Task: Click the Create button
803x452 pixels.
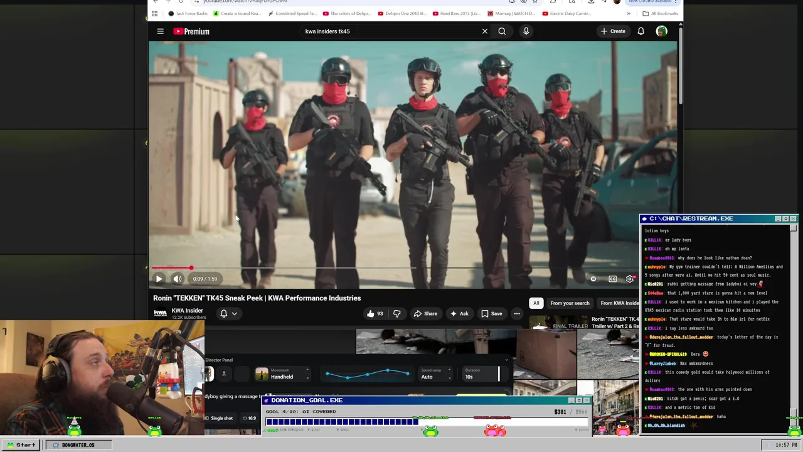Action: [x=613, y=31]
